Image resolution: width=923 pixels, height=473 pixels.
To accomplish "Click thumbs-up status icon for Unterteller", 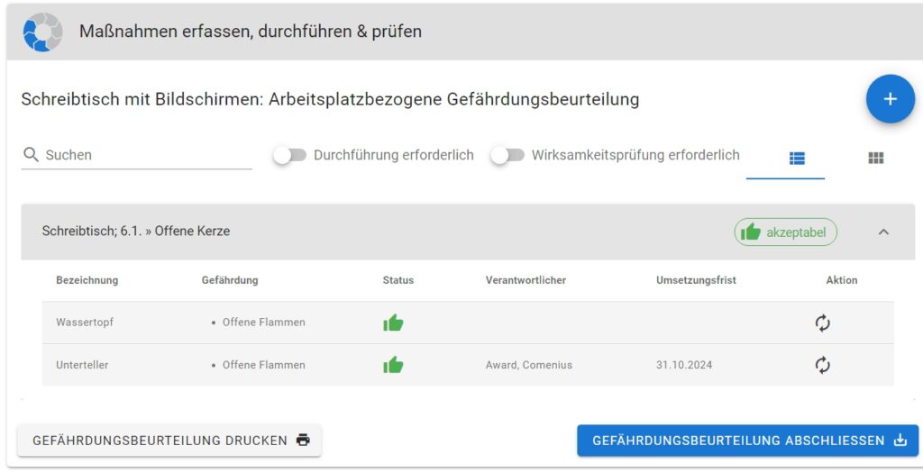I will [x=393, y=365].
